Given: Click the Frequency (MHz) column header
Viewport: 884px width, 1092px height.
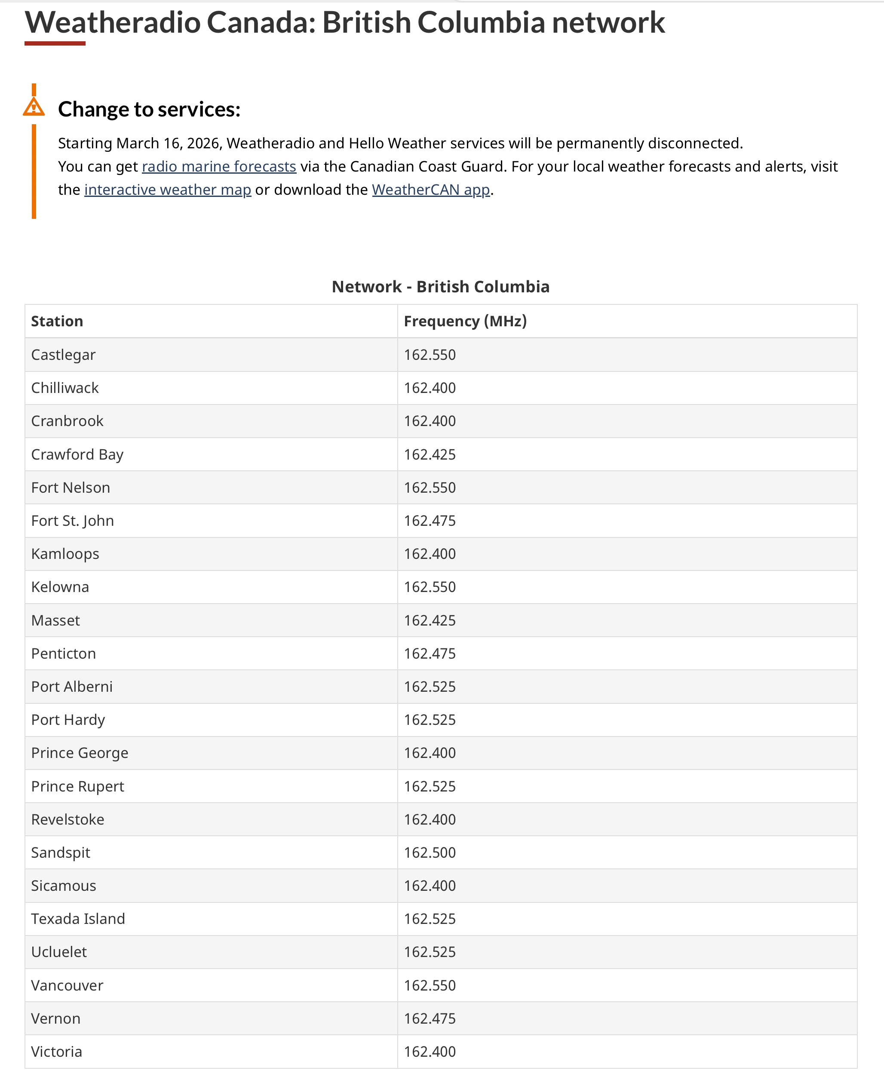Looking at the screenshot, I should pos(464,321).
